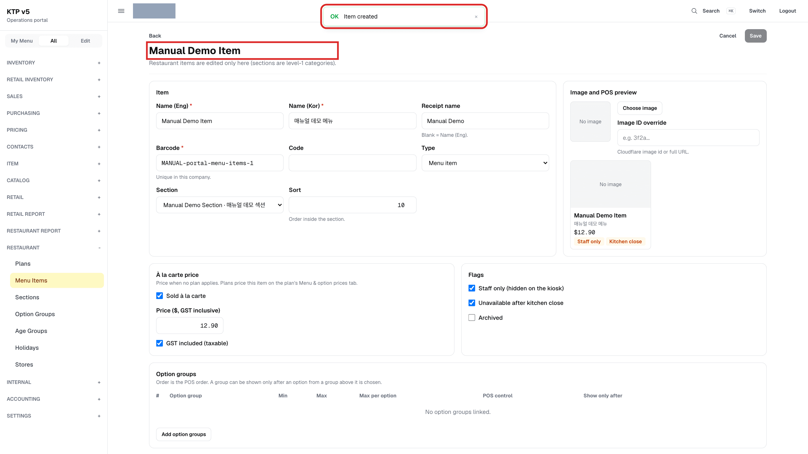Image resolution: width=808 pixels, height=454 pixels.
Task: Collapse the RESTAURANT menu group
Action: [54, 247]
